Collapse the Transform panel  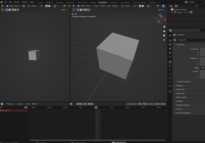(x=180, y=45)
